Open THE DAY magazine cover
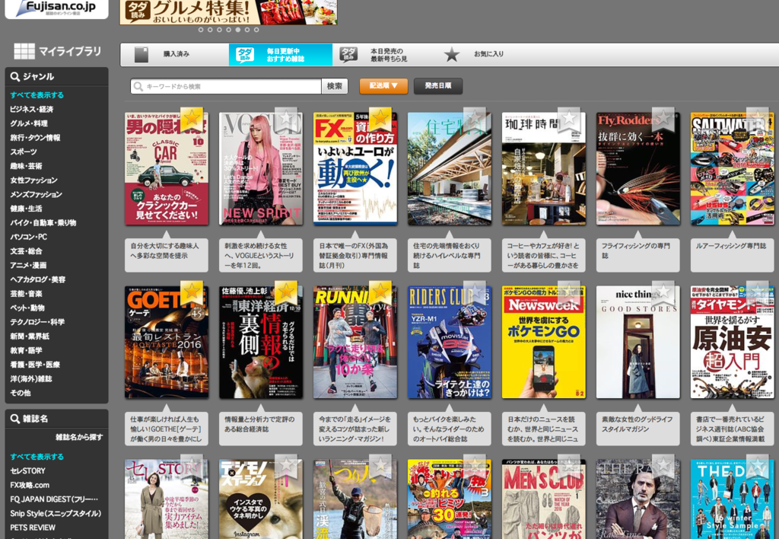The image size is (779, 539). [x=733, y=499]
